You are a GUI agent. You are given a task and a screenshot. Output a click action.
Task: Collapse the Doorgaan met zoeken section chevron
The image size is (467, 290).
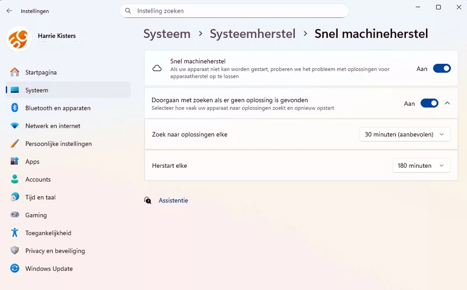point(447,104)
